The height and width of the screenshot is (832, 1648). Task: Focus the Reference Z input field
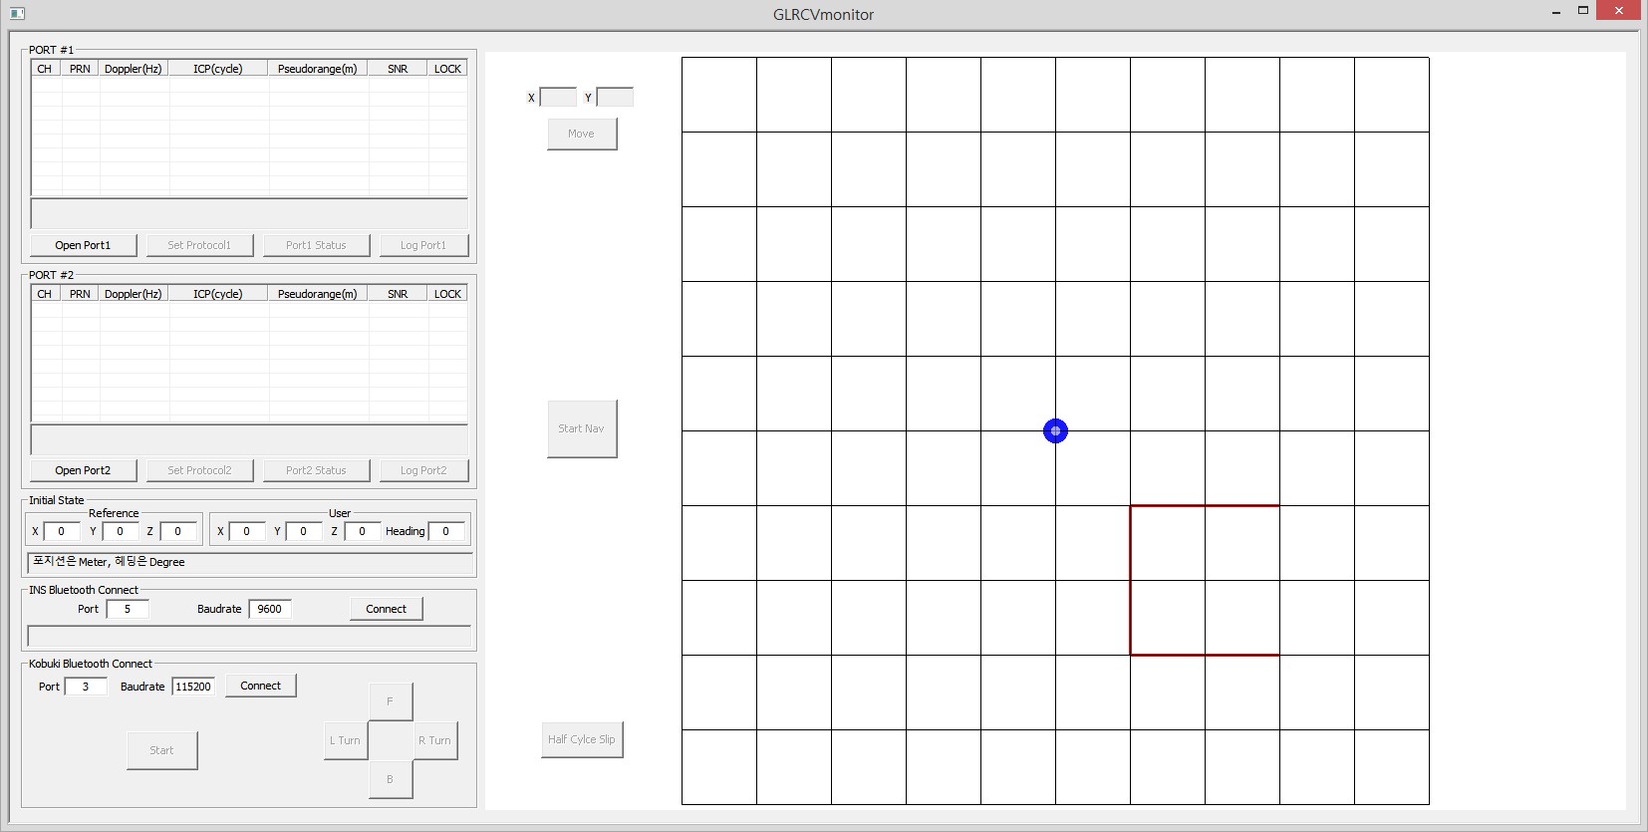tap(177, 531)
